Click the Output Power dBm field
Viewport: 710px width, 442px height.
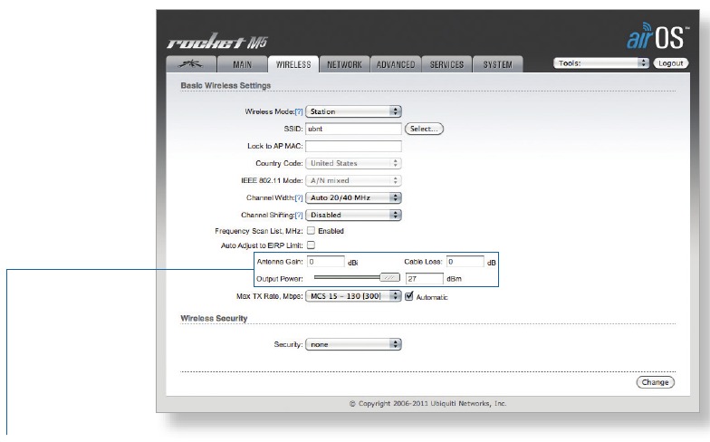click(424, 279)
